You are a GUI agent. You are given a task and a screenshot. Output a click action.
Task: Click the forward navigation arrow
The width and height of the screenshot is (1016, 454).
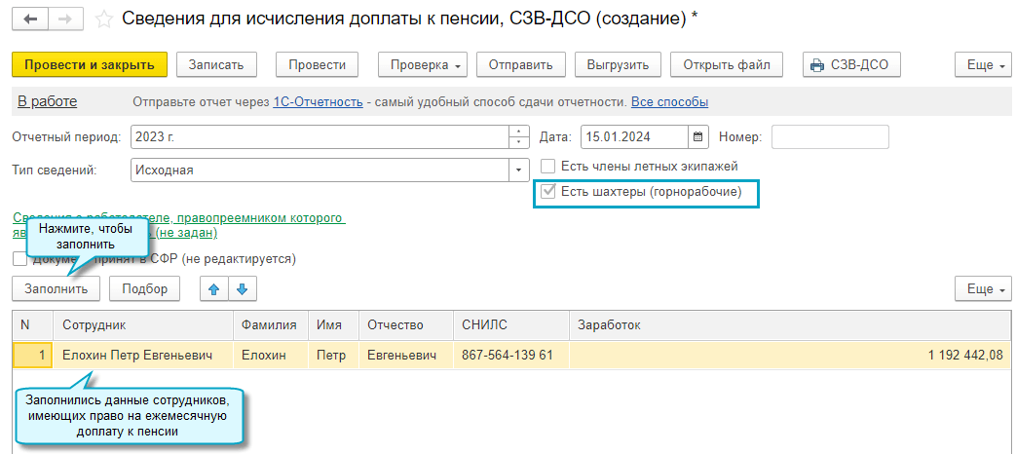click(x=64, y=19)
